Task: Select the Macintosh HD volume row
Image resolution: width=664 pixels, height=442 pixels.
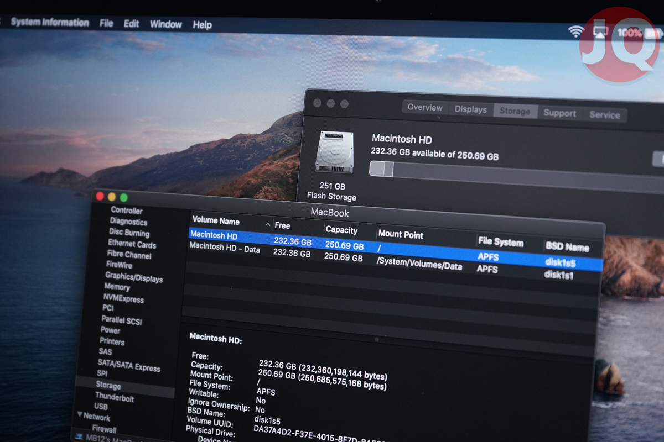Action: [396, 249]
